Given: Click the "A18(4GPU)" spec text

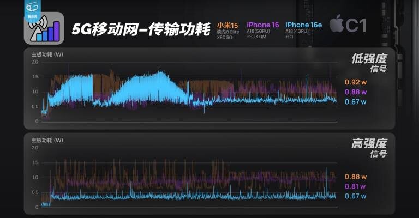Looking at the screenshot, I should [x=297, y=31].
